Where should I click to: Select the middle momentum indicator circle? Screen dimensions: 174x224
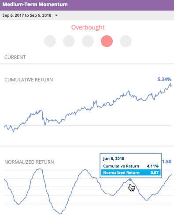coord(88,41)
